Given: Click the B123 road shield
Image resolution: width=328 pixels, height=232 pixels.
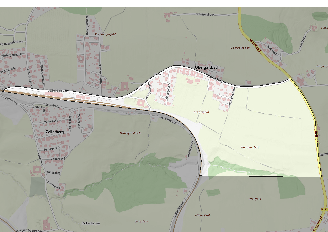Looking at the screenshot, I should coord(325,209).
